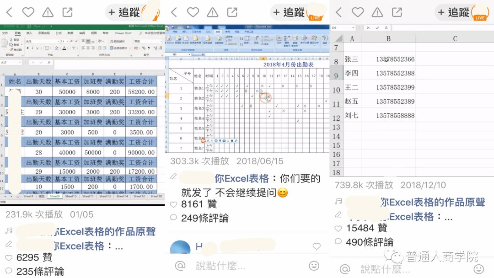
Task: Tap + 追蹤 follow button on left video
Action: click(x=124, y=13)
